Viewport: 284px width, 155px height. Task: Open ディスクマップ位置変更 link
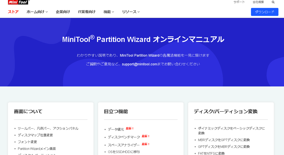(x=35, y=135)
